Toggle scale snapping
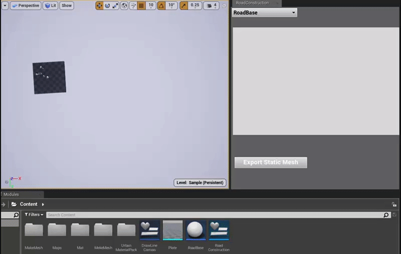 coord(183,5)
